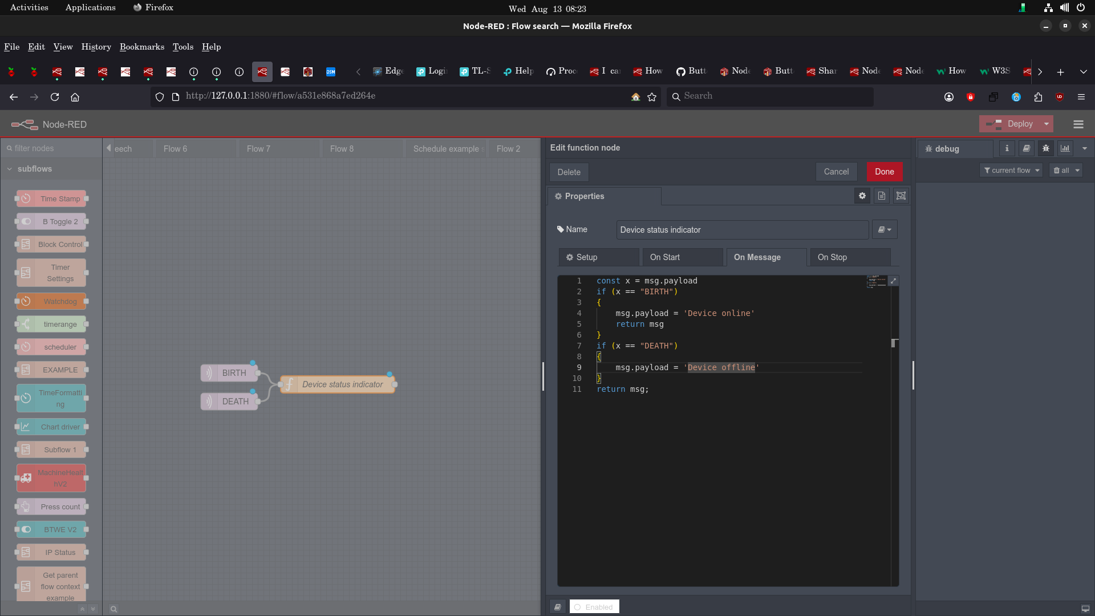
Task: Open the current flow filter dropdown
Action: (1011, 171)
